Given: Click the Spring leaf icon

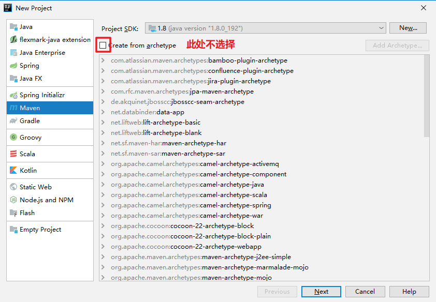Looking at the screenshot, I should (x=13, y=66).
